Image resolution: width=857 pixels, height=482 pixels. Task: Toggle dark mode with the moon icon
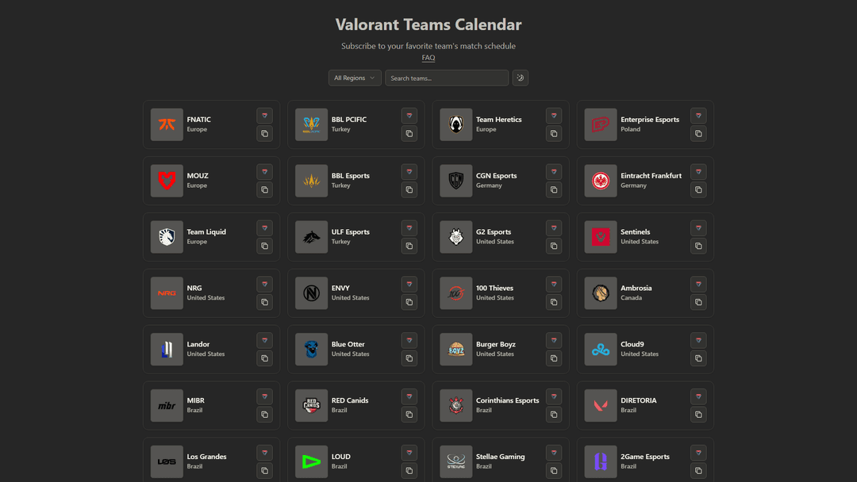[x=520, y=78]
